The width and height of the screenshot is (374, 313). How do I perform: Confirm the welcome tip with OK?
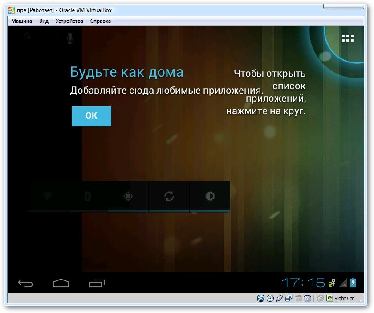[91, 116]
